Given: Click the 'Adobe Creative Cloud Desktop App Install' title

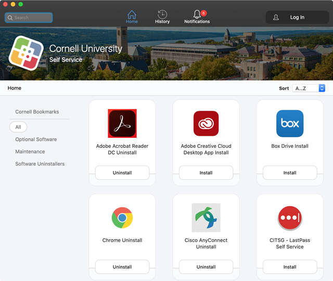Looking at the screenshot, I should (206, 149).
